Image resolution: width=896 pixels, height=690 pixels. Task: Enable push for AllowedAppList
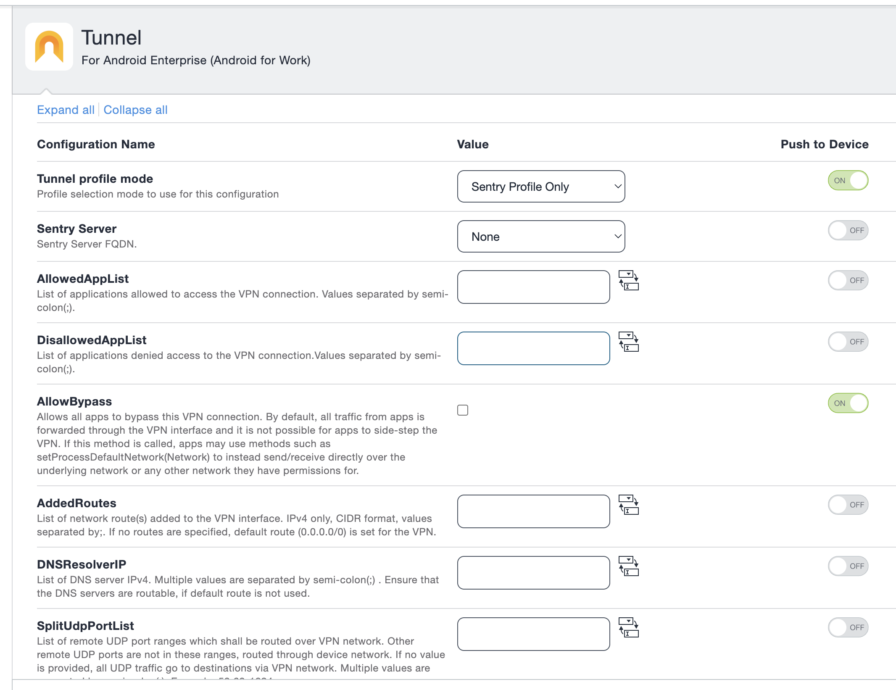[848, 280]
